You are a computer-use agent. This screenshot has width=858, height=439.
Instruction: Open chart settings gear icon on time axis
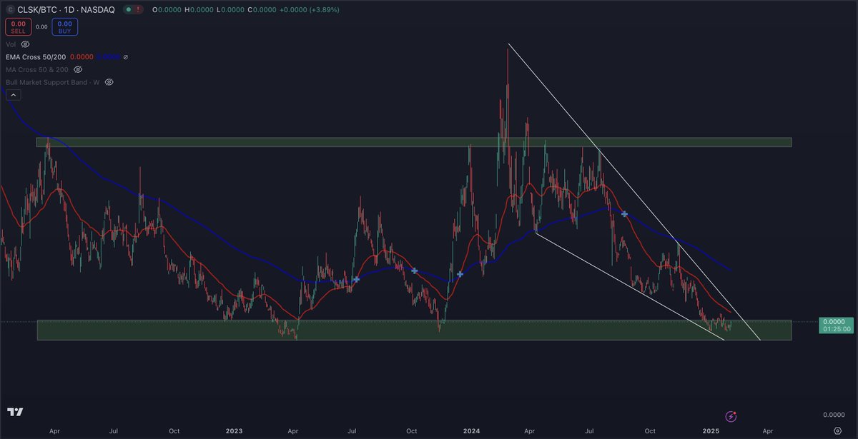click(837, 431)
